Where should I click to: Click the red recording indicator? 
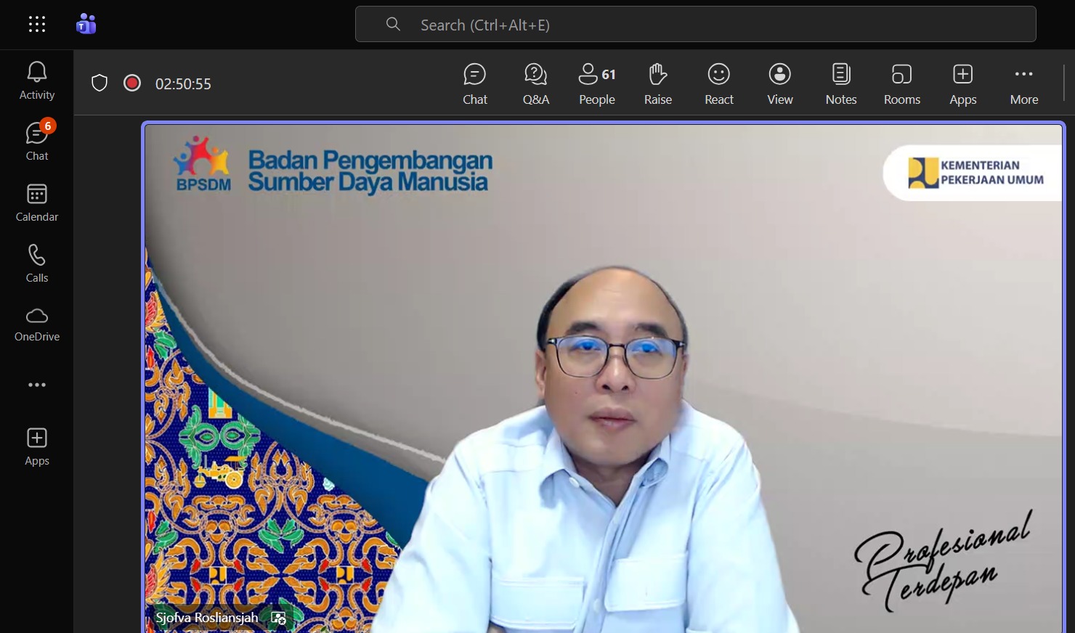[132, 83]
